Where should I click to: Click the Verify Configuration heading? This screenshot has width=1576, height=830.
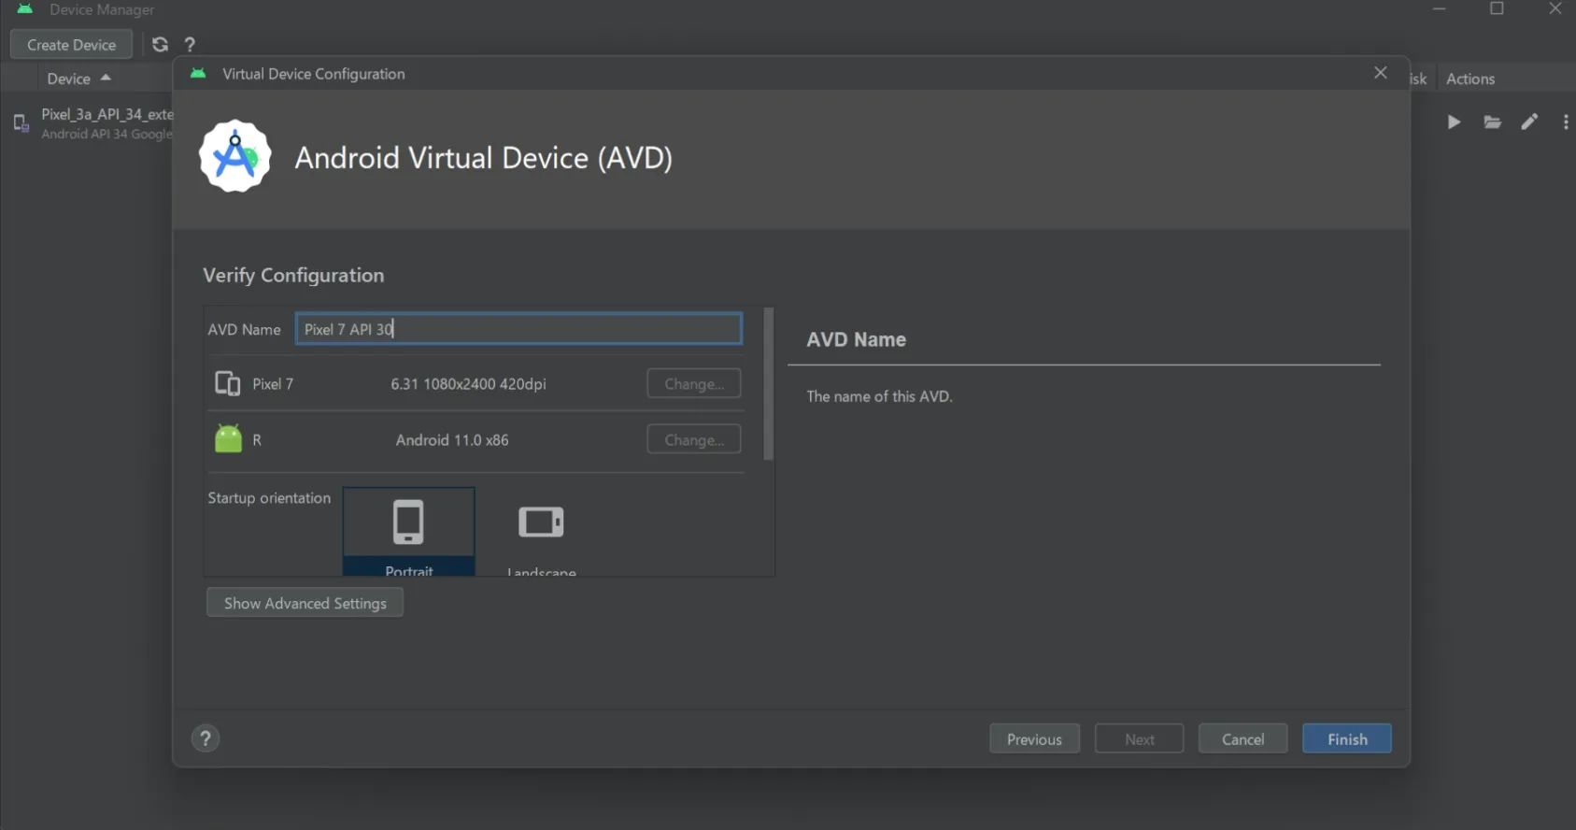[x=293, y=275]
